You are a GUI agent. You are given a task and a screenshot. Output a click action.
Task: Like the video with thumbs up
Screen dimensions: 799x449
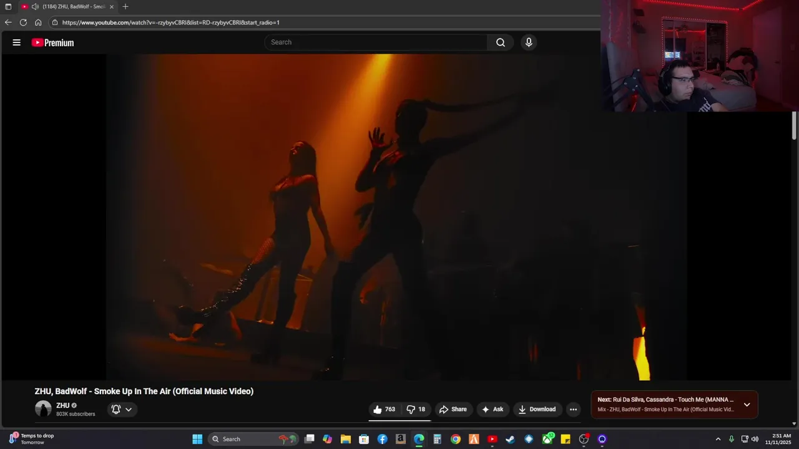(384, 409)
